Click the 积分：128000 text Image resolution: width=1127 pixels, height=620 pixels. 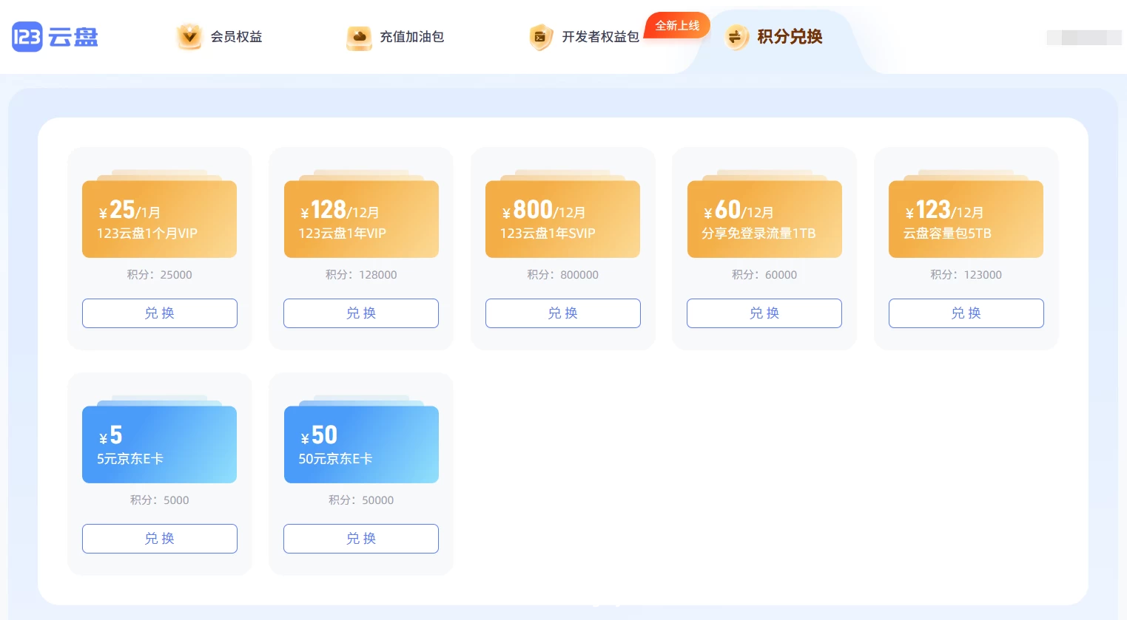coord(361,275)
